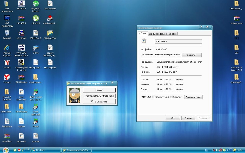Select the Корзина recycle bin icon
This screenshot has width=245, height=153.
[7, 33]
